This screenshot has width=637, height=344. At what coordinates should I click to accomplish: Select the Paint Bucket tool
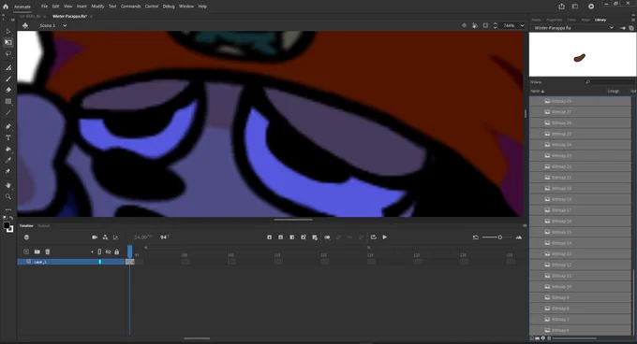click(8, 150)
